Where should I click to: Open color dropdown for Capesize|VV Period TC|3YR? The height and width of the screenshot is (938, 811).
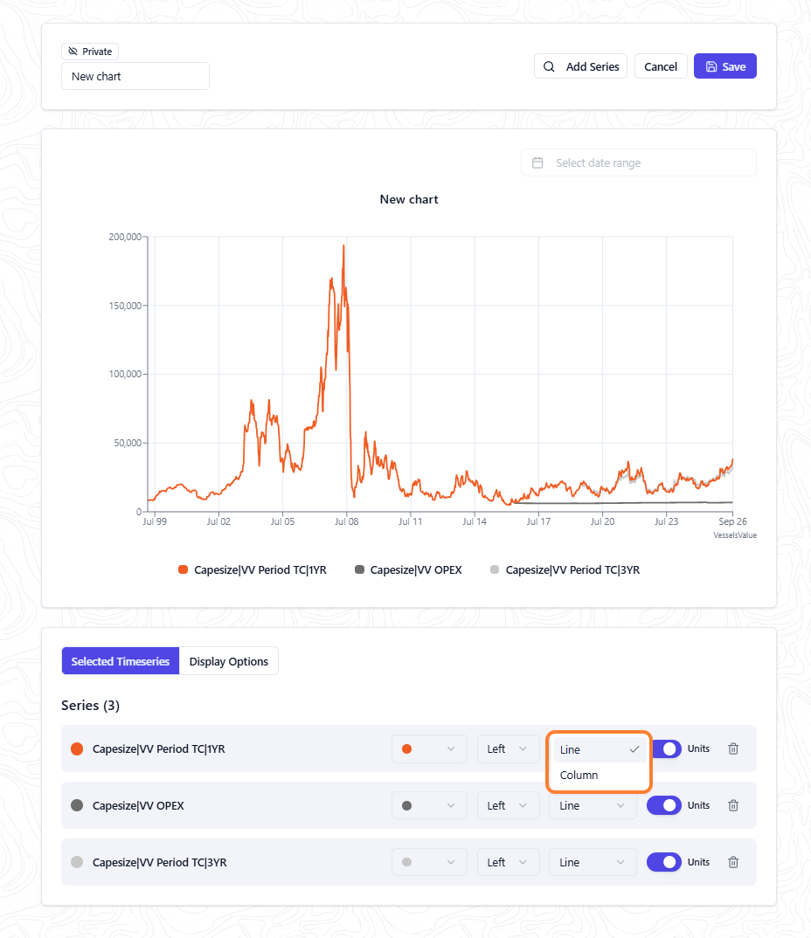[429, 862]
